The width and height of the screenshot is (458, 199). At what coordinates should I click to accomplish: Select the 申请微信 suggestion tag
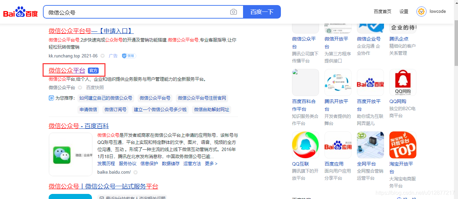pos(88,109)
